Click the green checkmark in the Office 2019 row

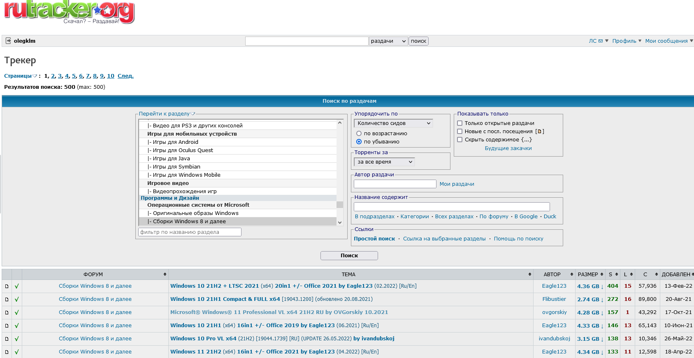[x=17, y=326]
